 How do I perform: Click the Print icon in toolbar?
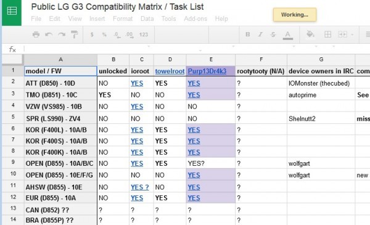[x=36, y=35]
